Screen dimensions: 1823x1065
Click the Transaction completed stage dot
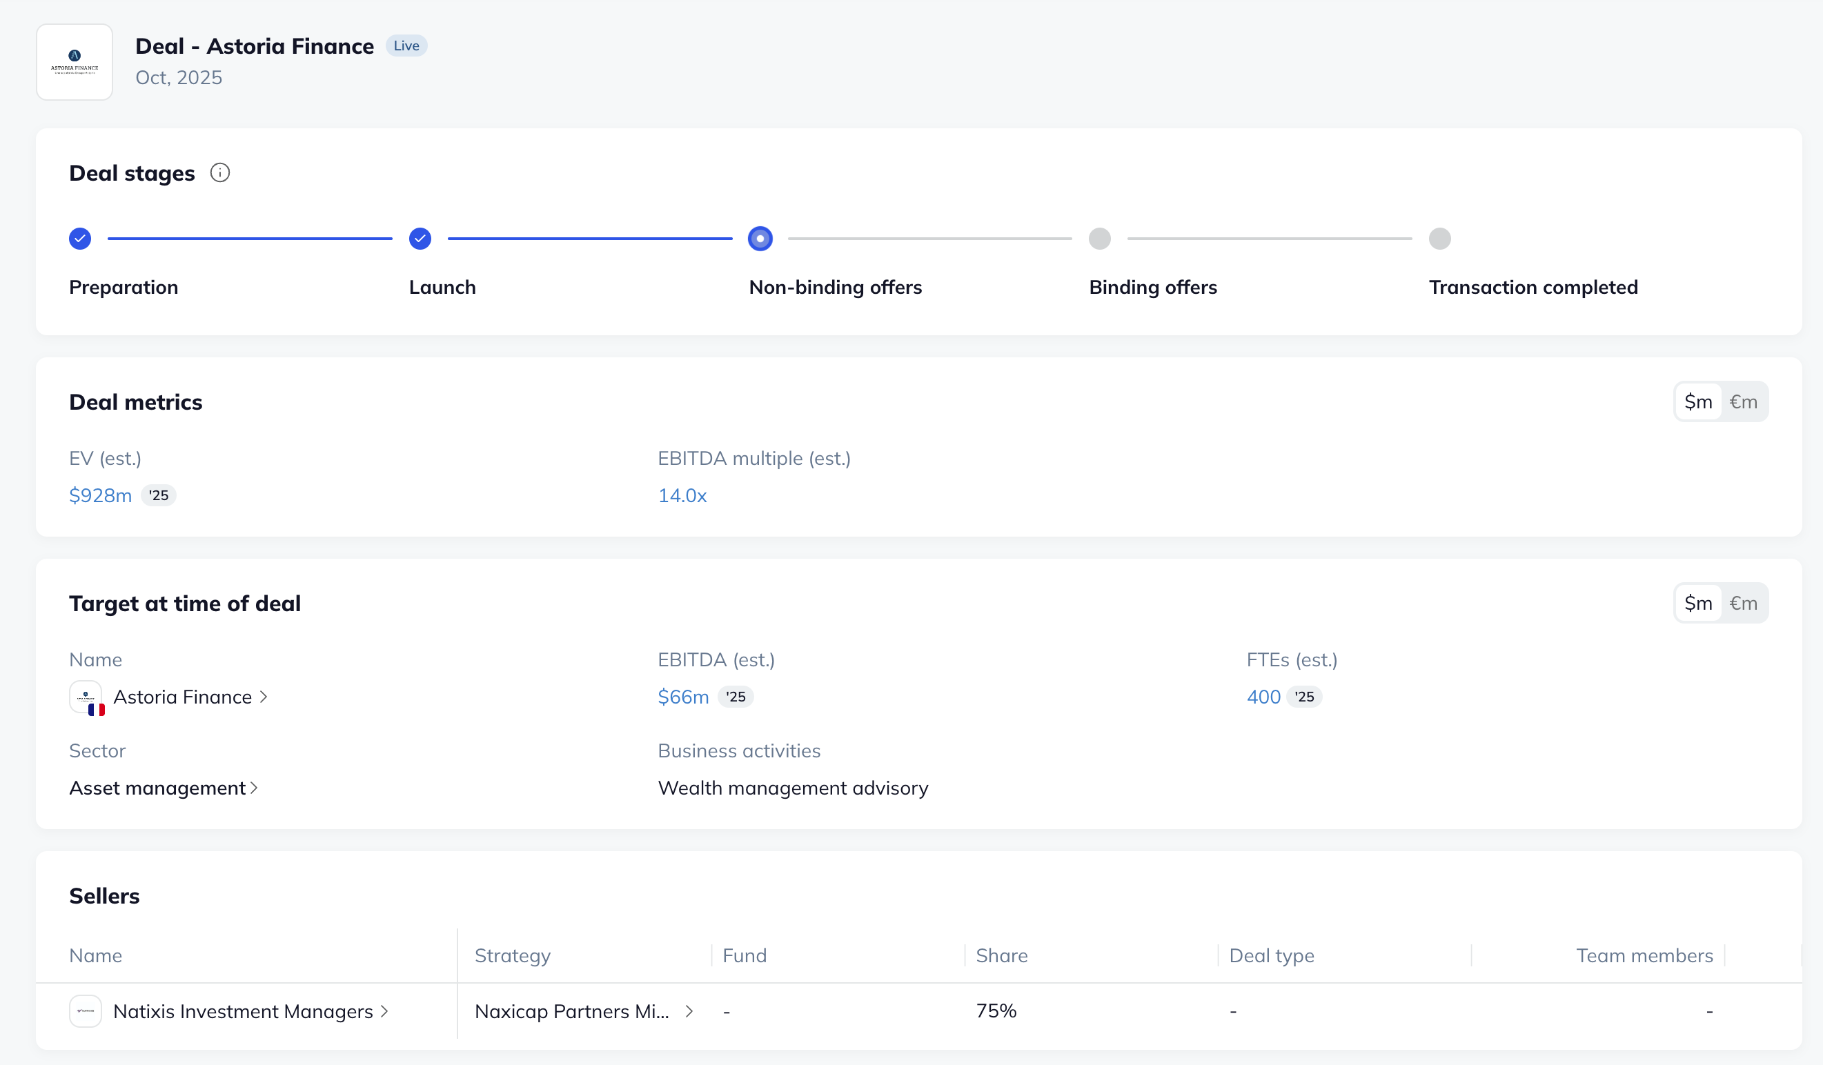click(1439, 239)
